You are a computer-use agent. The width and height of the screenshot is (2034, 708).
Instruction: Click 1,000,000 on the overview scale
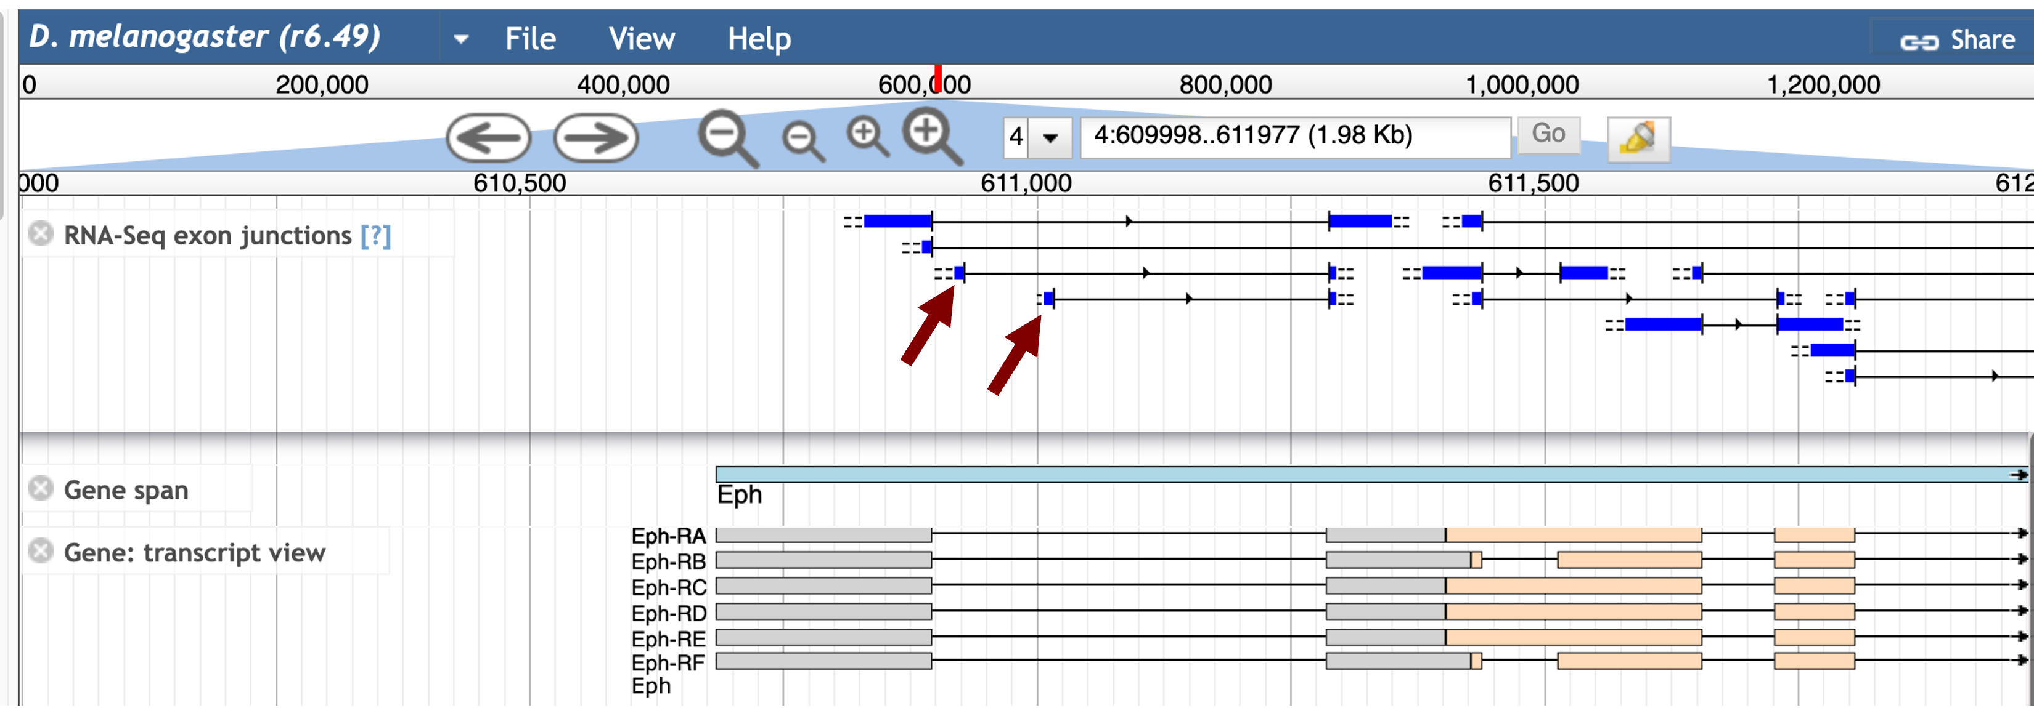click(1522, 84)
